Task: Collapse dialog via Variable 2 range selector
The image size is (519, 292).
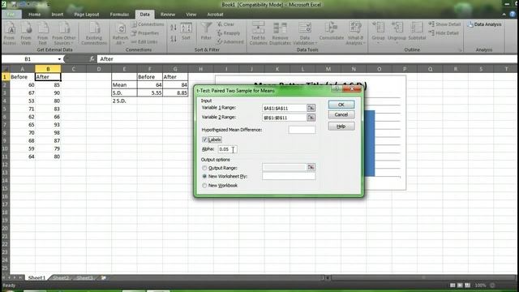Action: click(311, 118)
